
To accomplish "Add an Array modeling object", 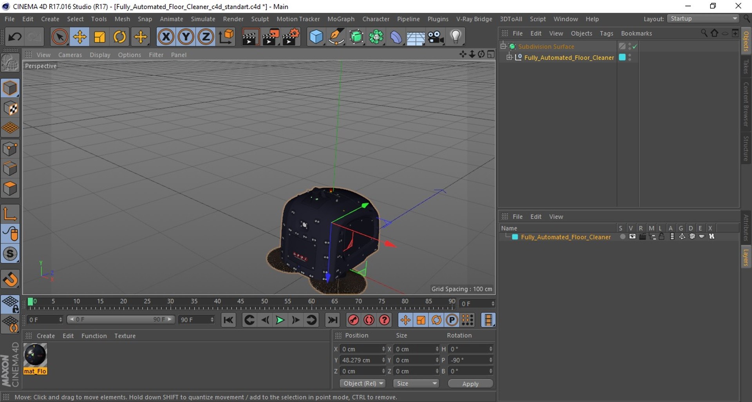I will pos(376,37).
